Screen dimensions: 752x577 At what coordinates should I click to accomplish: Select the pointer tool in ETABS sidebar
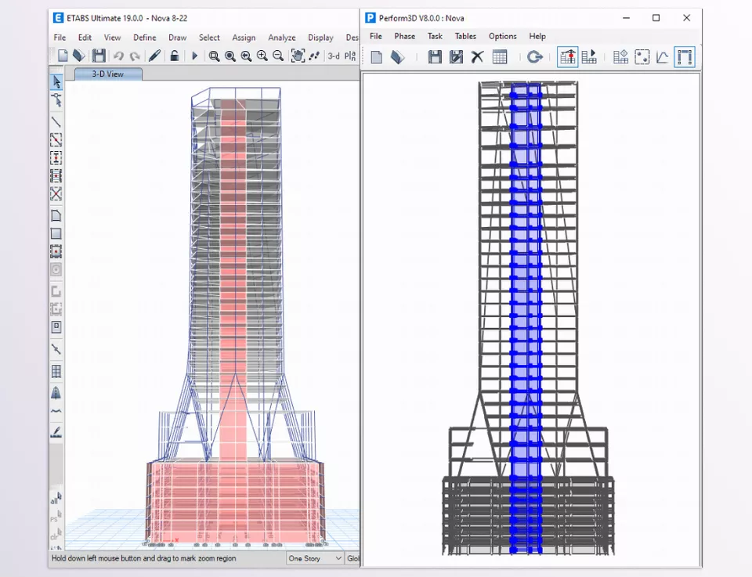56,82
